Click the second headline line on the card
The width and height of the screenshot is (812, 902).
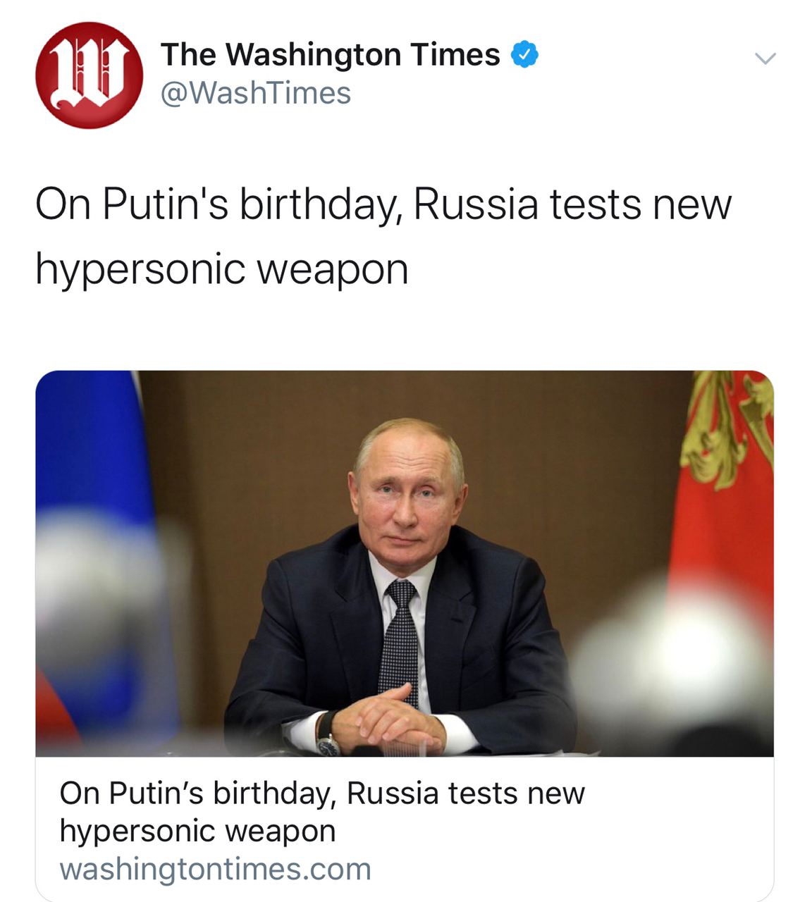197,831
